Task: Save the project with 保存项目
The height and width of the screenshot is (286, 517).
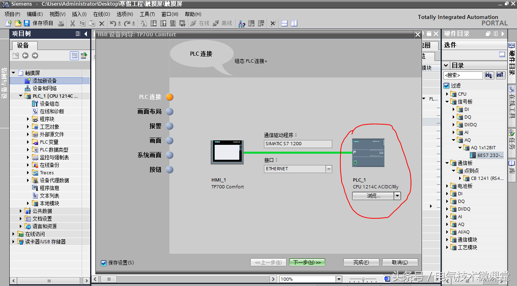Action: [39, 23]
